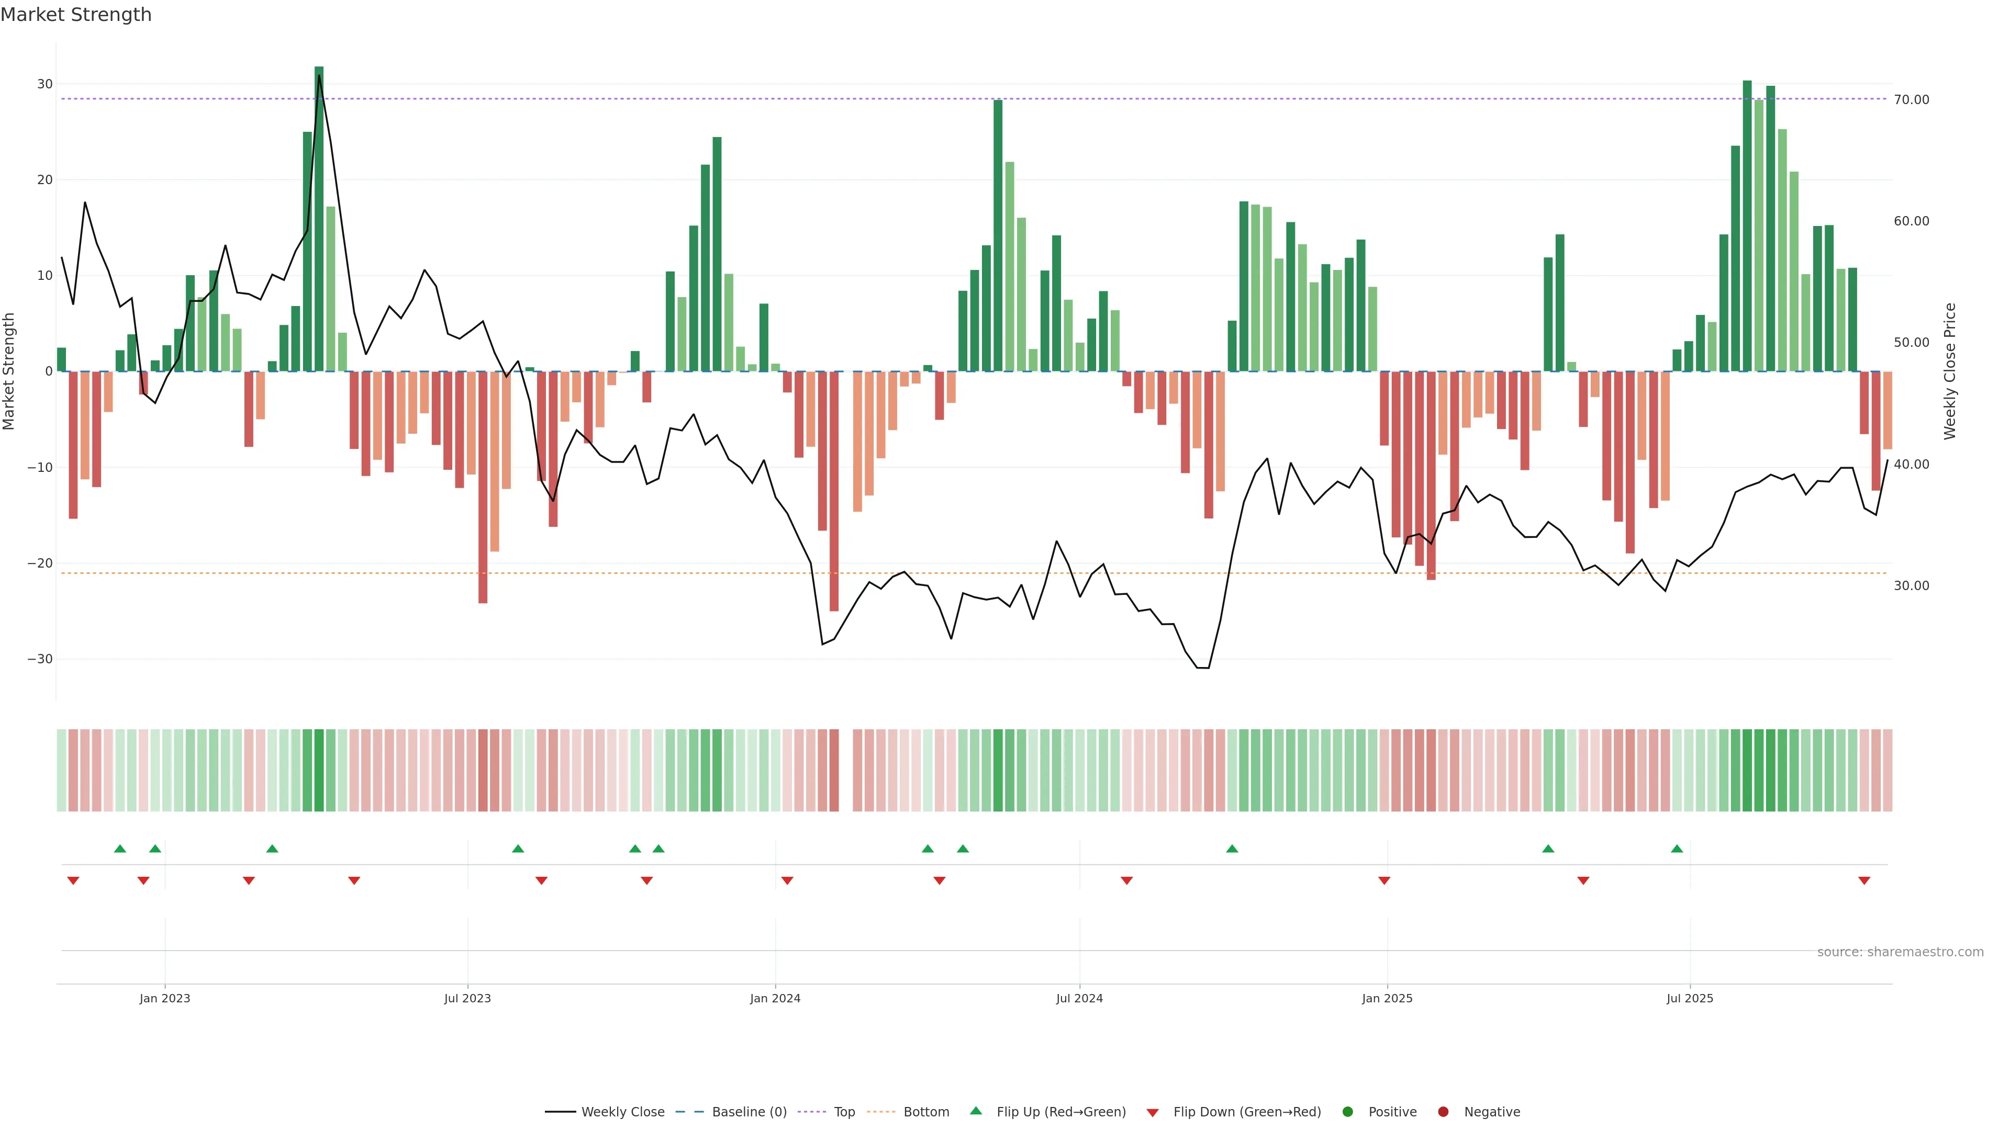Screen dimensions: 2010x1130
Task: Click the Jan 2024 x-axis label
Action: pyautogui.click(x=775, y=998)
